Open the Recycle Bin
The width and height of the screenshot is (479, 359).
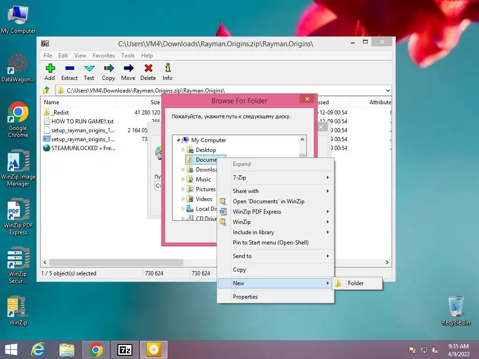tap(456, 311)
